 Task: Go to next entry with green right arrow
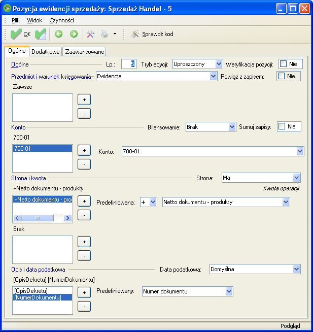coord(74,34)
